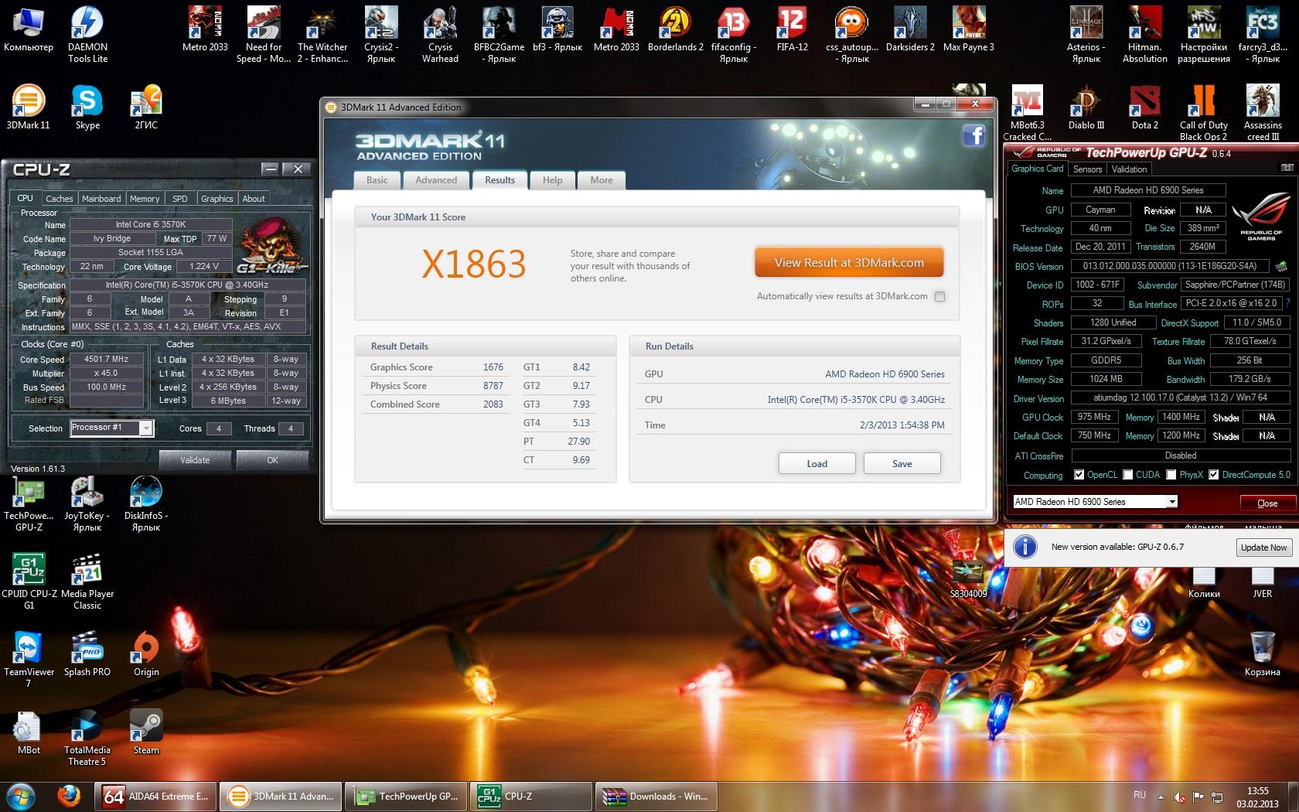Switch to the Advanced tab in 3DMark
The height and width of the screenshot is (812, 1299).
(x=436, y=180)
